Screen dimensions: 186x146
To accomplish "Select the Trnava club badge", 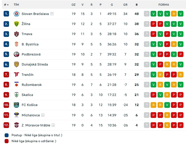I will 17,34.
